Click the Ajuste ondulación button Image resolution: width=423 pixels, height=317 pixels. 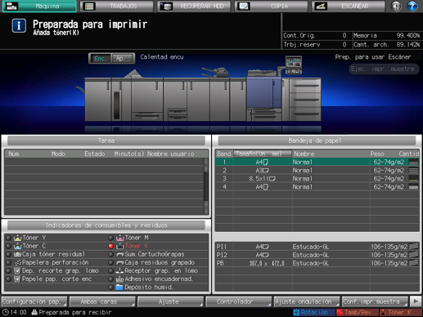click(307, 301)
